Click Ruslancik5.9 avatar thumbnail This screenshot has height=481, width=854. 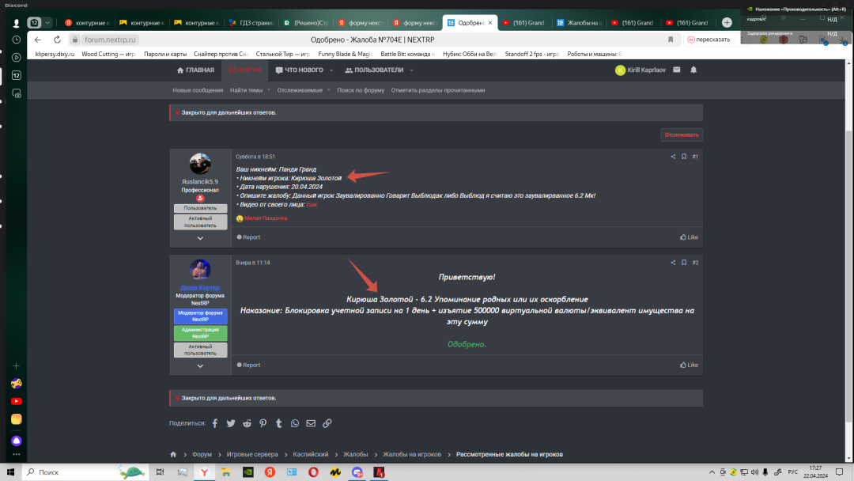(200, 164)
